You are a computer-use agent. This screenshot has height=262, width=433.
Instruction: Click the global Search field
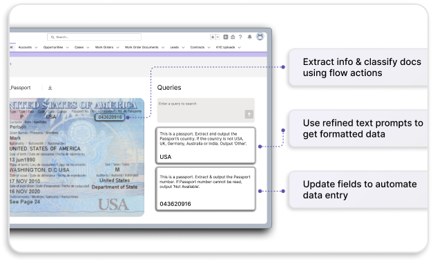(x=94, y=37)
